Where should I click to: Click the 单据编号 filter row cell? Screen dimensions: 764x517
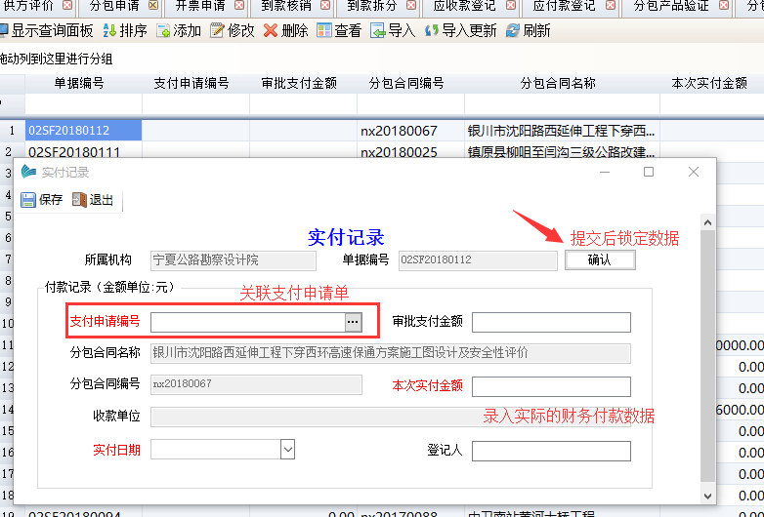(83, 104)
